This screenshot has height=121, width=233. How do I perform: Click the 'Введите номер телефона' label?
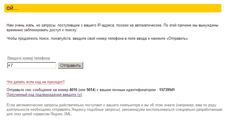pos(29,58)
